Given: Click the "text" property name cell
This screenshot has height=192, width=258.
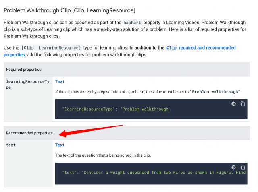Looking at the screenshot, I should tap(11, 145).
